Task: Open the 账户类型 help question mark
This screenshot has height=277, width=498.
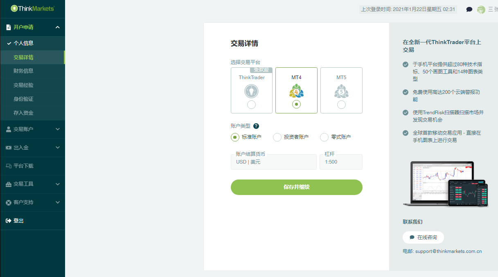Action: (x=256, y=126)
